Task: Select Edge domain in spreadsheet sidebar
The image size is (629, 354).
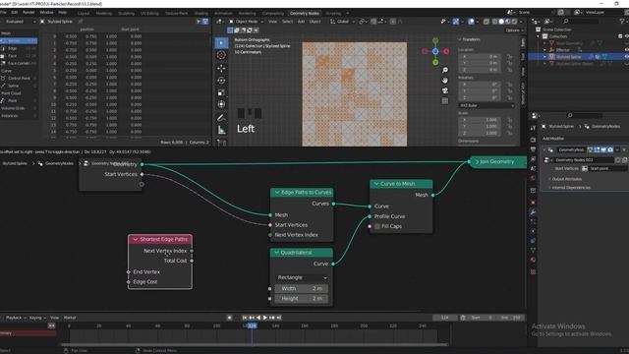Action: click(x=19, y=48)
